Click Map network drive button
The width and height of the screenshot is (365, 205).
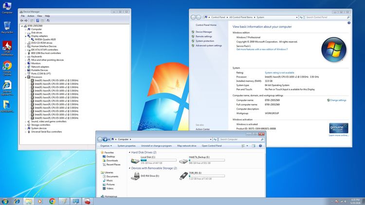click(x=187, y=146)
